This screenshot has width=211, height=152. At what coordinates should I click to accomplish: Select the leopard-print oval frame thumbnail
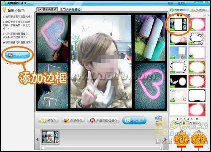tap(197, 67)
